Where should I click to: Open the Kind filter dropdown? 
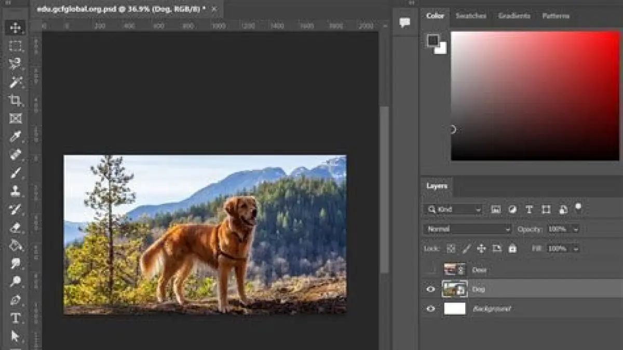pos(454,210)
